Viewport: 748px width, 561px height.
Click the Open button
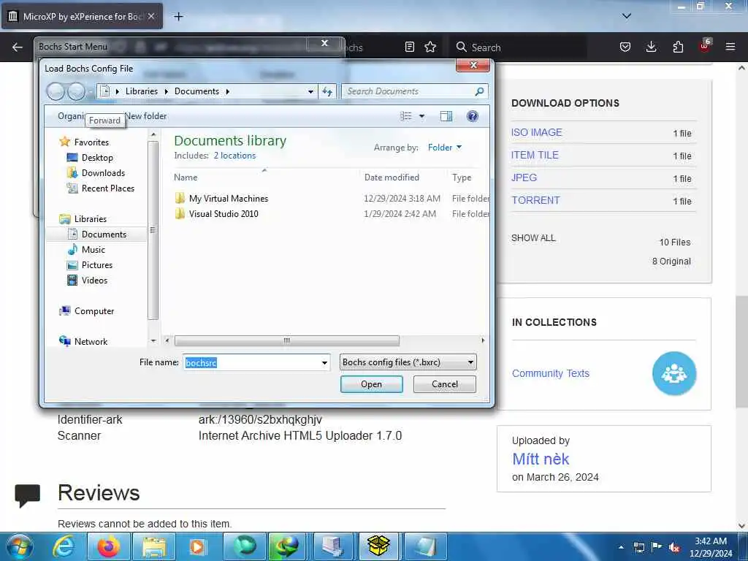pos(372,384)
